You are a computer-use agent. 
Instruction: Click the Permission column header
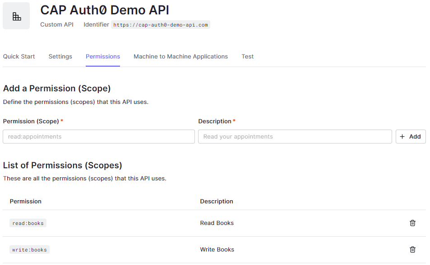click(x=26, y=202)
